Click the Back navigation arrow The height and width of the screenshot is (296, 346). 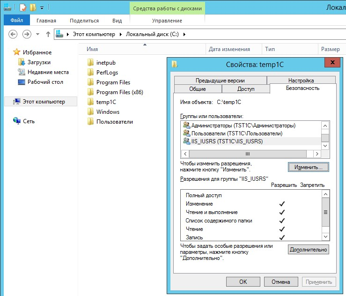13,34
